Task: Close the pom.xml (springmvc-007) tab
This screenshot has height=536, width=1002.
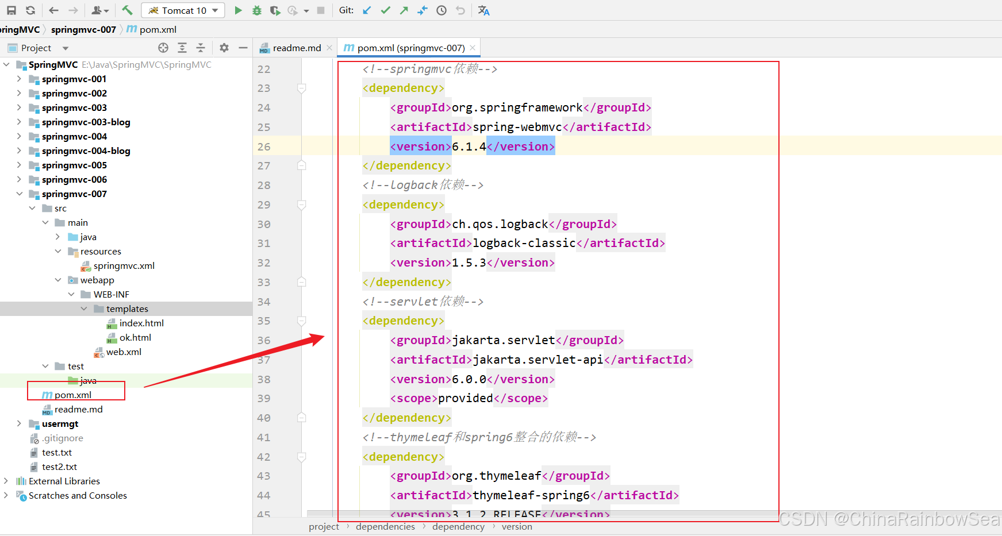Action: (473, 48)
